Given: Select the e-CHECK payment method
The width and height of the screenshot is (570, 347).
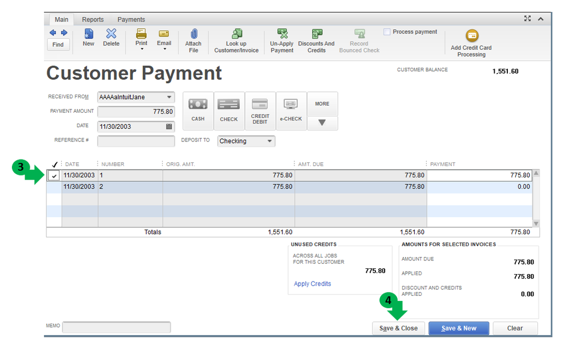Looking at the screenshot, I should pyautogui.click(x=291, y=111).
